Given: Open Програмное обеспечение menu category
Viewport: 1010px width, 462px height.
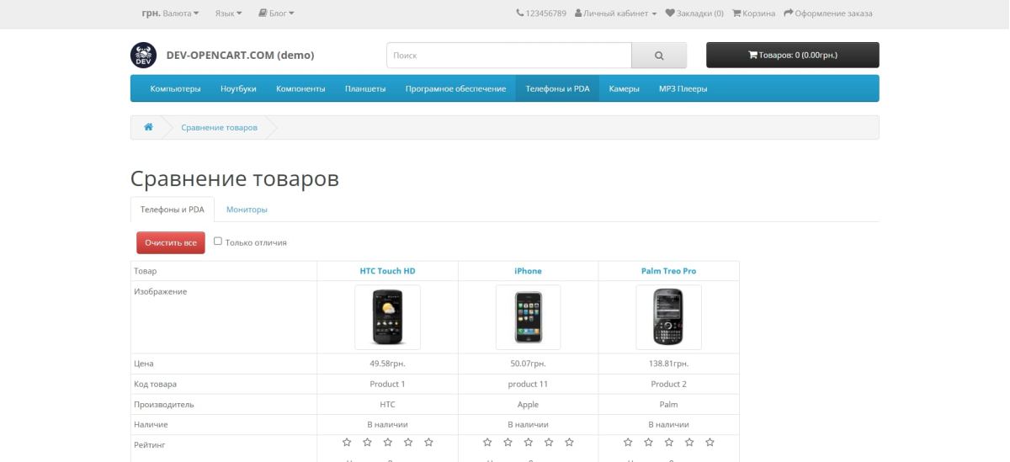Looking at the screenshot, I should coord(455,88).
